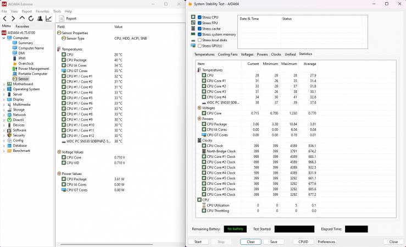Screen dimensions: 406x247
Task: Open the File menu
Action: 4,12
